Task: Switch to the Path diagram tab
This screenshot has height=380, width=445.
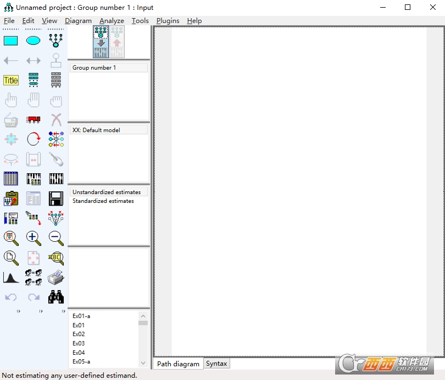Action: coord(178,364)
